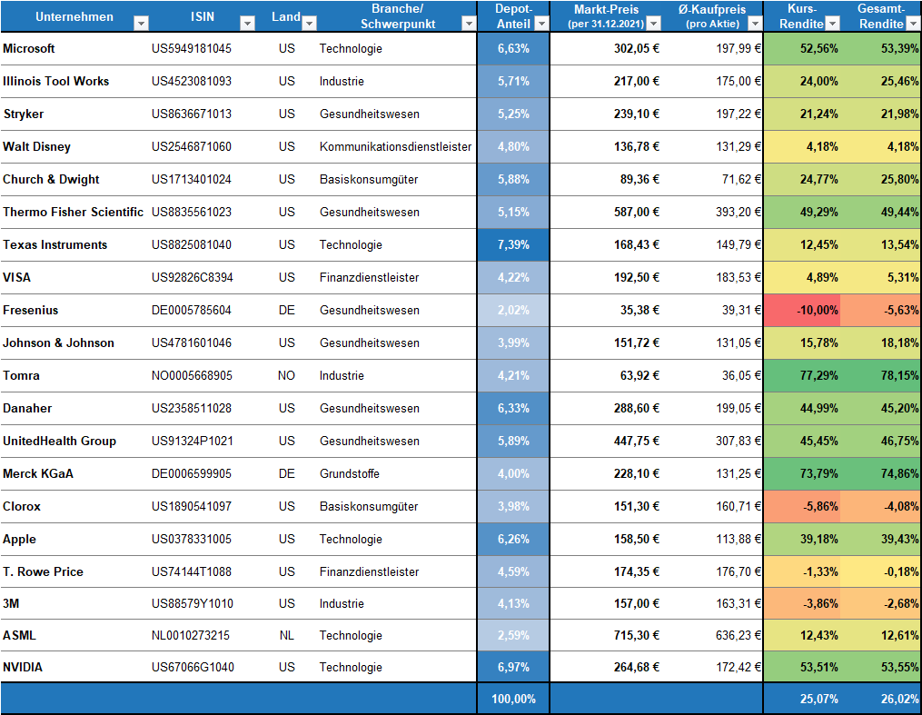Screen dimensions: 922x715
Task: Select Finanzdienstleister in the VISA row
Action: [370, 277]
